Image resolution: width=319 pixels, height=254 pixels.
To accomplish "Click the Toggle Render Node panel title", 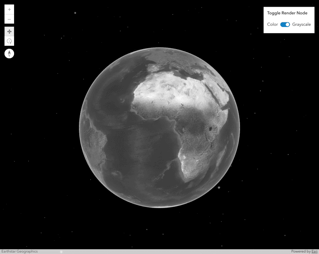I will [x=287, y=13].
